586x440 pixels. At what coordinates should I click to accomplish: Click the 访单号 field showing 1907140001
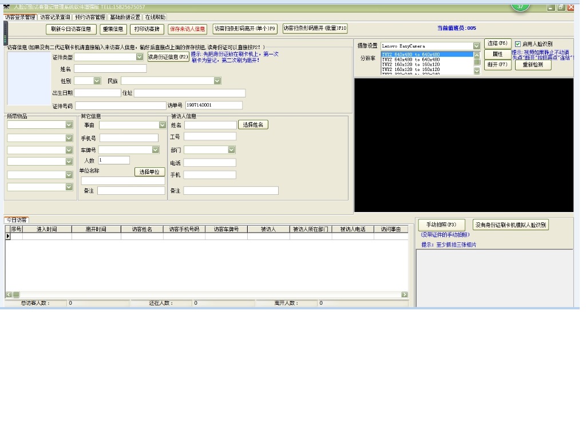click(214, 105)
